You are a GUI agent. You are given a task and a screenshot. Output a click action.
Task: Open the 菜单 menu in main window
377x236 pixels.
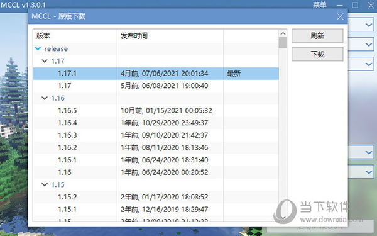coord(320,4)
